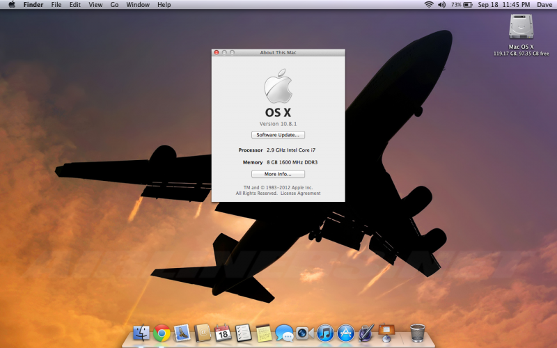Open the Edit menu
This screenshot has height=348, width=557.
[75, 5]
